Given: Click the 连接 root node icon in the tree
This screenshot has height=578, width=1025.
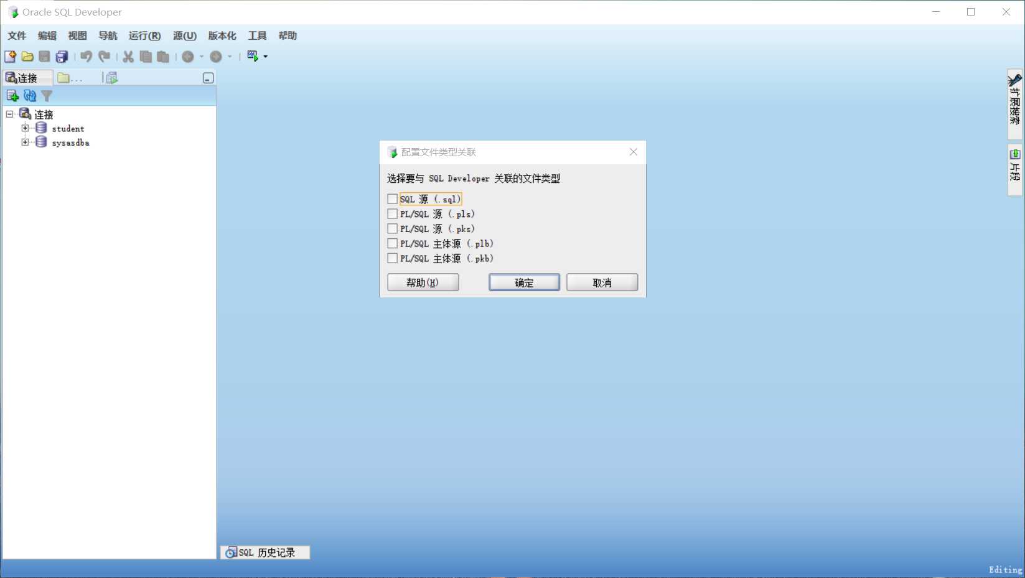Looking at the screenshot, I should (x=26, y=114).
